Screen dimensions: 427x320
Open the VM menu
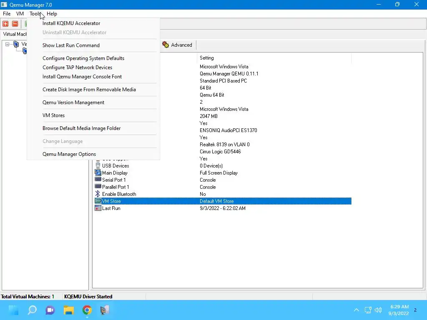pyautogui.click(x=20, y=14)
